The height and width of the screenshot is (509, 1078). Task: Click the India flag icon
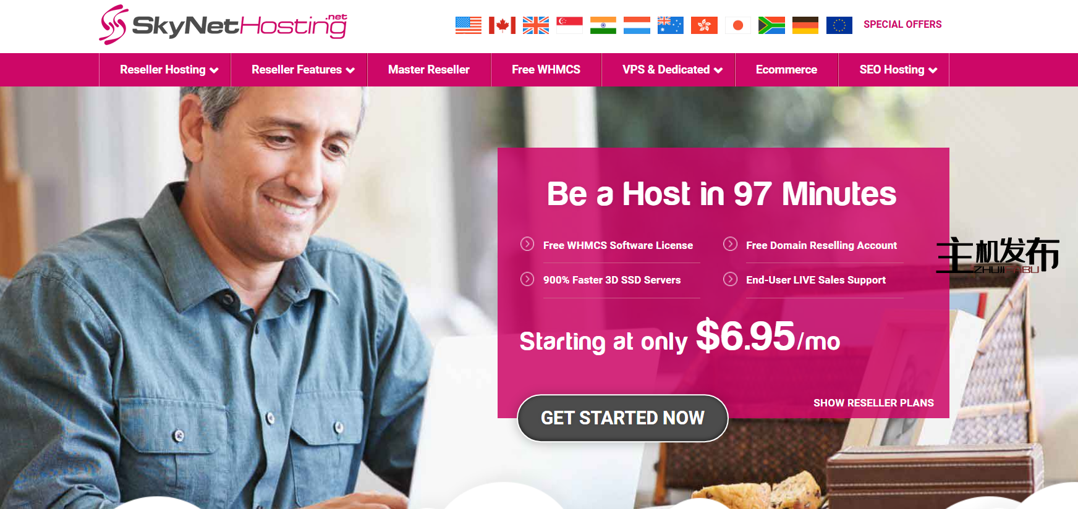click(x=603, y=25)
